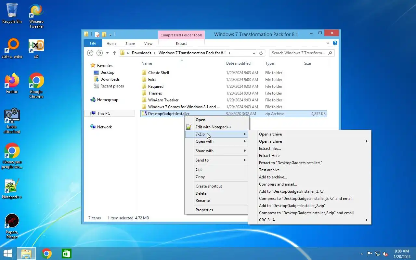Select 'Extract Here' in 7-Zip submenu
This screenshot has width=416, height=260.
pos(310,156)
